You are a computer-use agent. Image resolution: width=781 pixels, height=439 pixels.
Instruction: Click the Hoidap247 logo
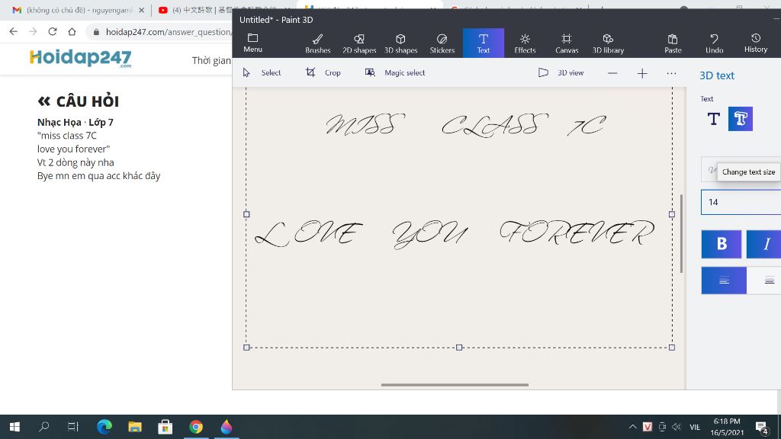pyautogui.click(x=81, y=58)
